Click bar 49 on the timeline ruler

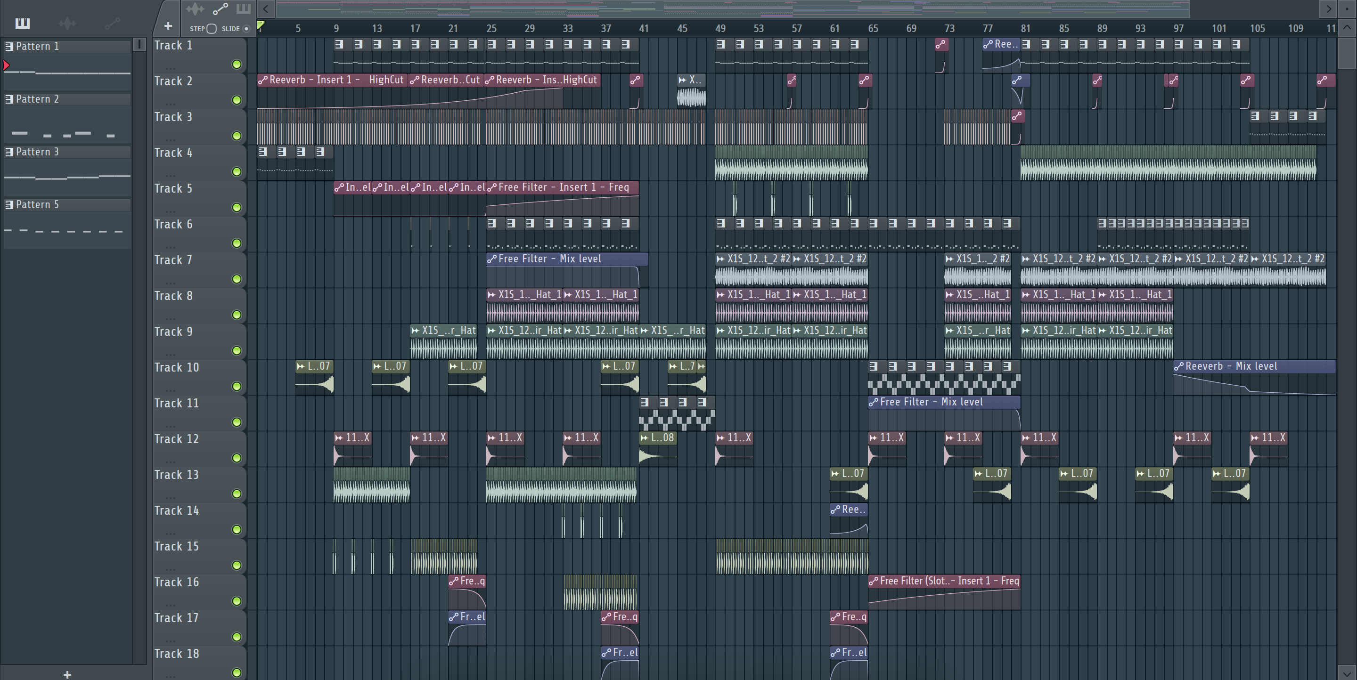point(720,28)
